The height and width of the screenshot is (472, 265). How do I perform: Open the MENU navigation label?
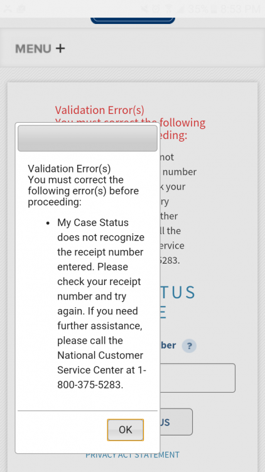(33, 48)
